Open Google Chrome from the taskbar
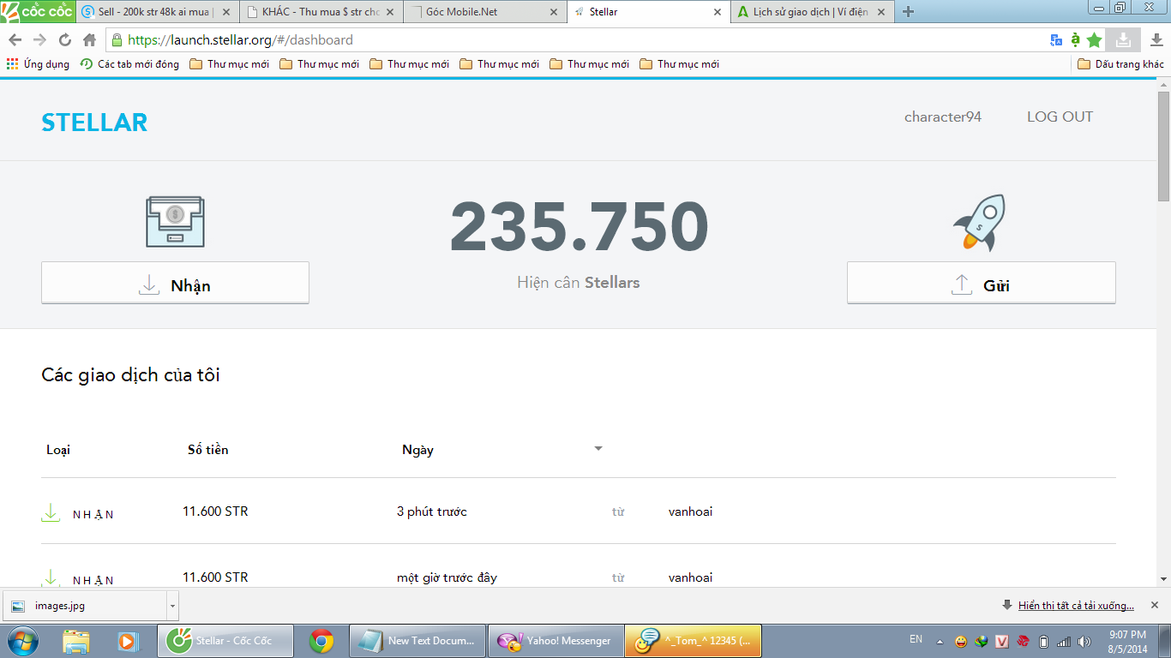Viewport: 1171px width, 658px height. 321,640
